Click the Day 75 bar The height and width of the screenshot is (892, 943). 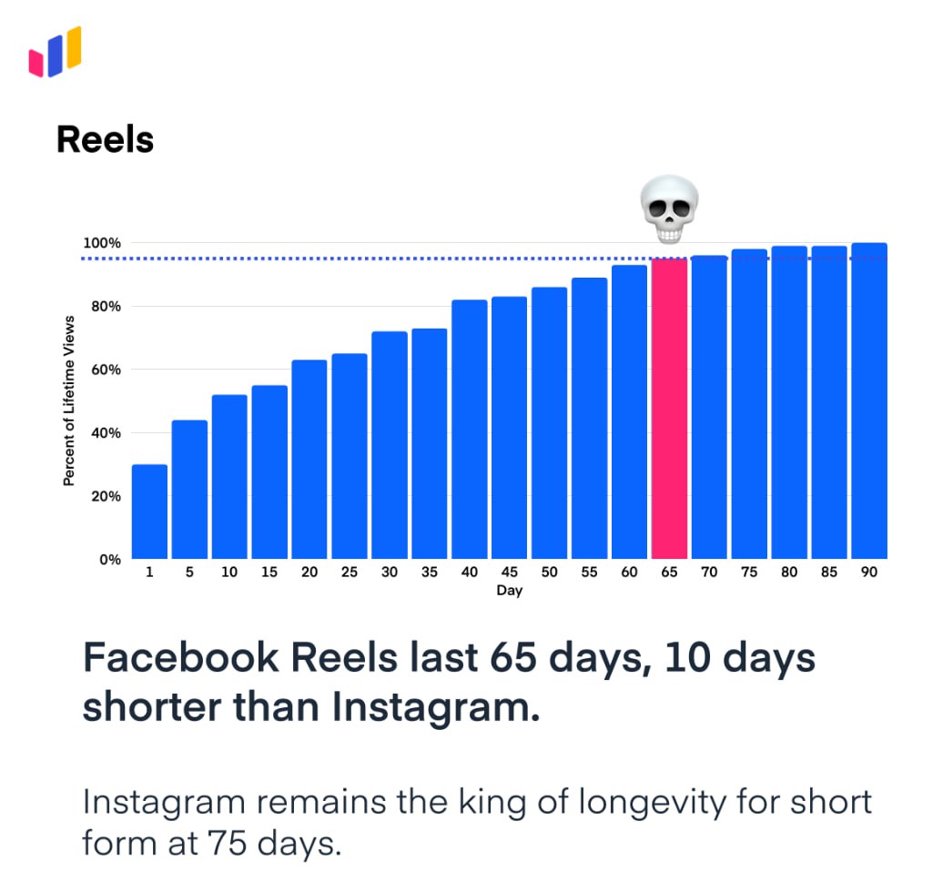pos(749,404)
